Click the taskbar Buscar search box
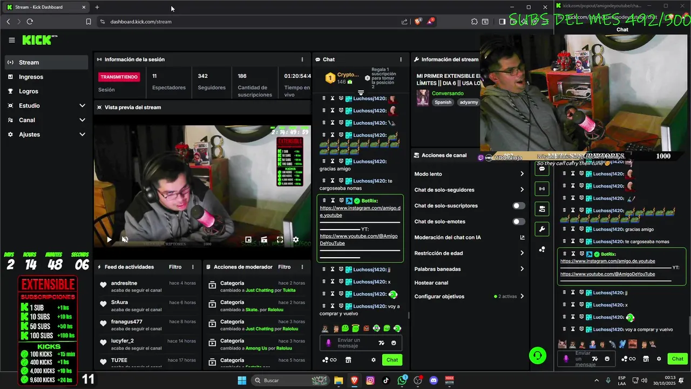Image resolution: width=691 pixels, height=389 pixels. (290, 380)
